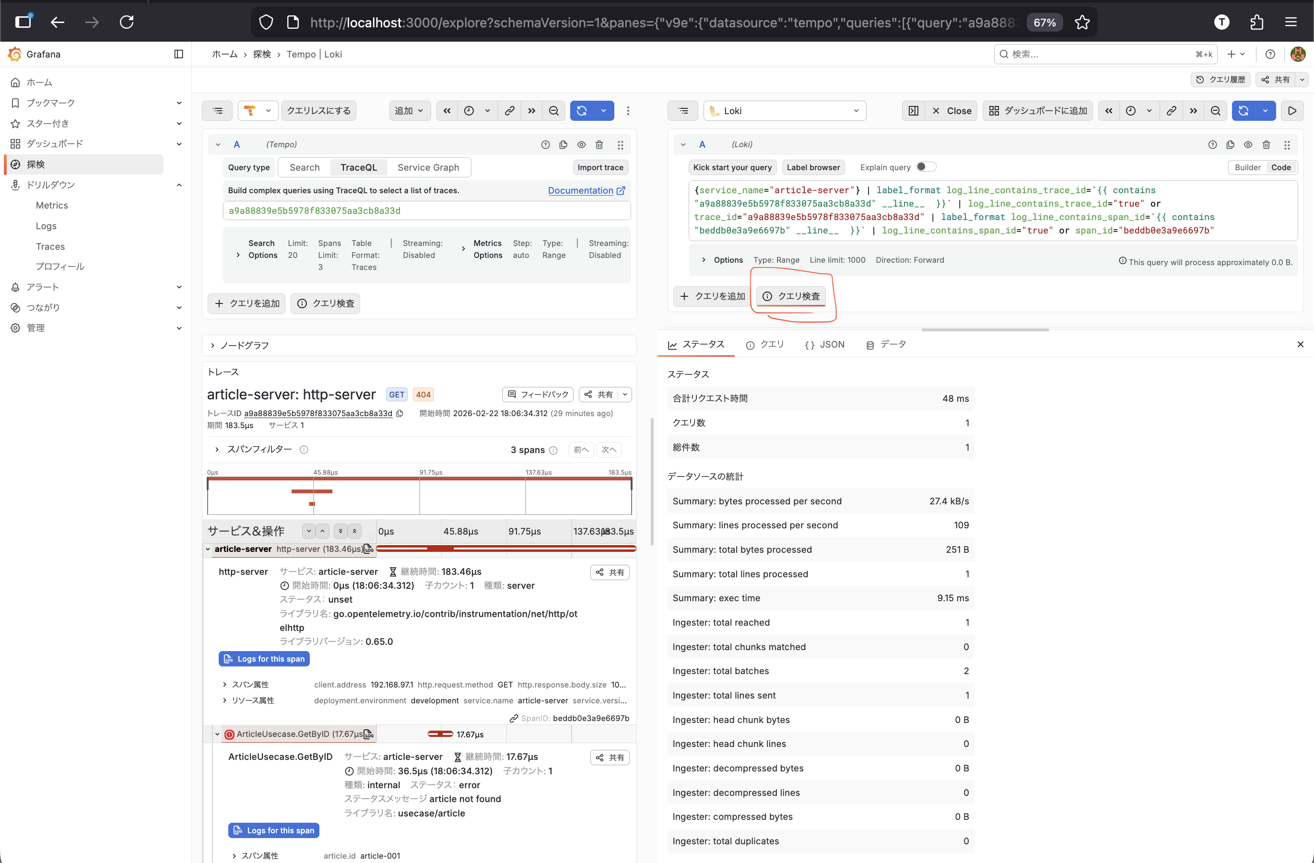Screen dimensions: 1314x863
Task: Click Logs for this span under http-server
Action: 264,659
